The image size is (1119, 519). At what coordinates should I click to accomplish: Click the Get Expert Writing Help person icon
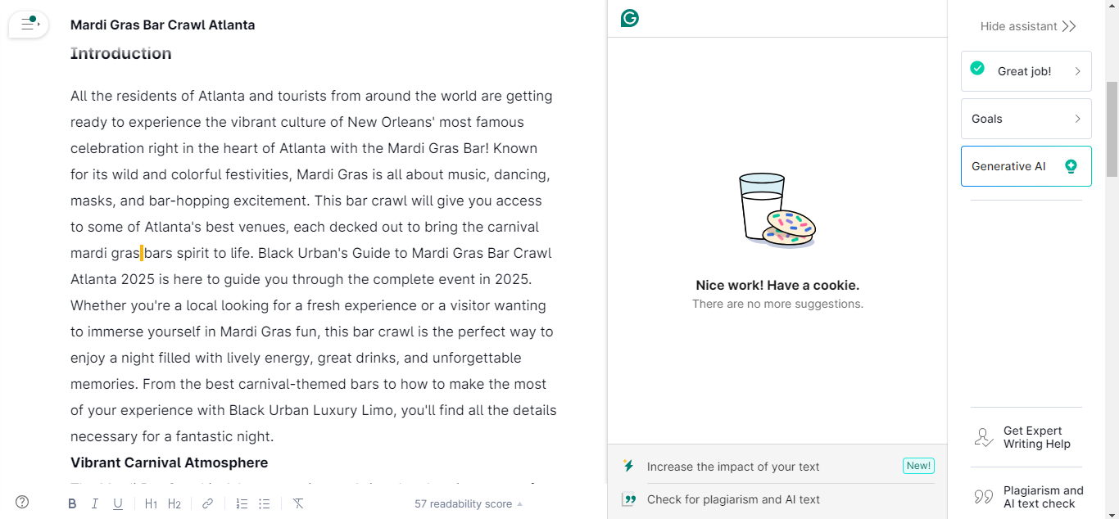984,437
